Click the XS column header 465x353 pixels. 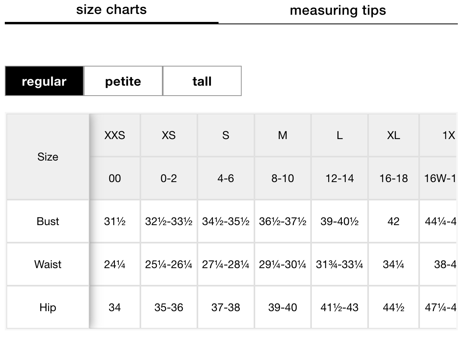tap(169, 135)
